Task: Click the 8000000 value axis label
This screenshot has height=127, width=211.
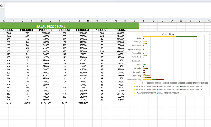Action: click(173, 83)
